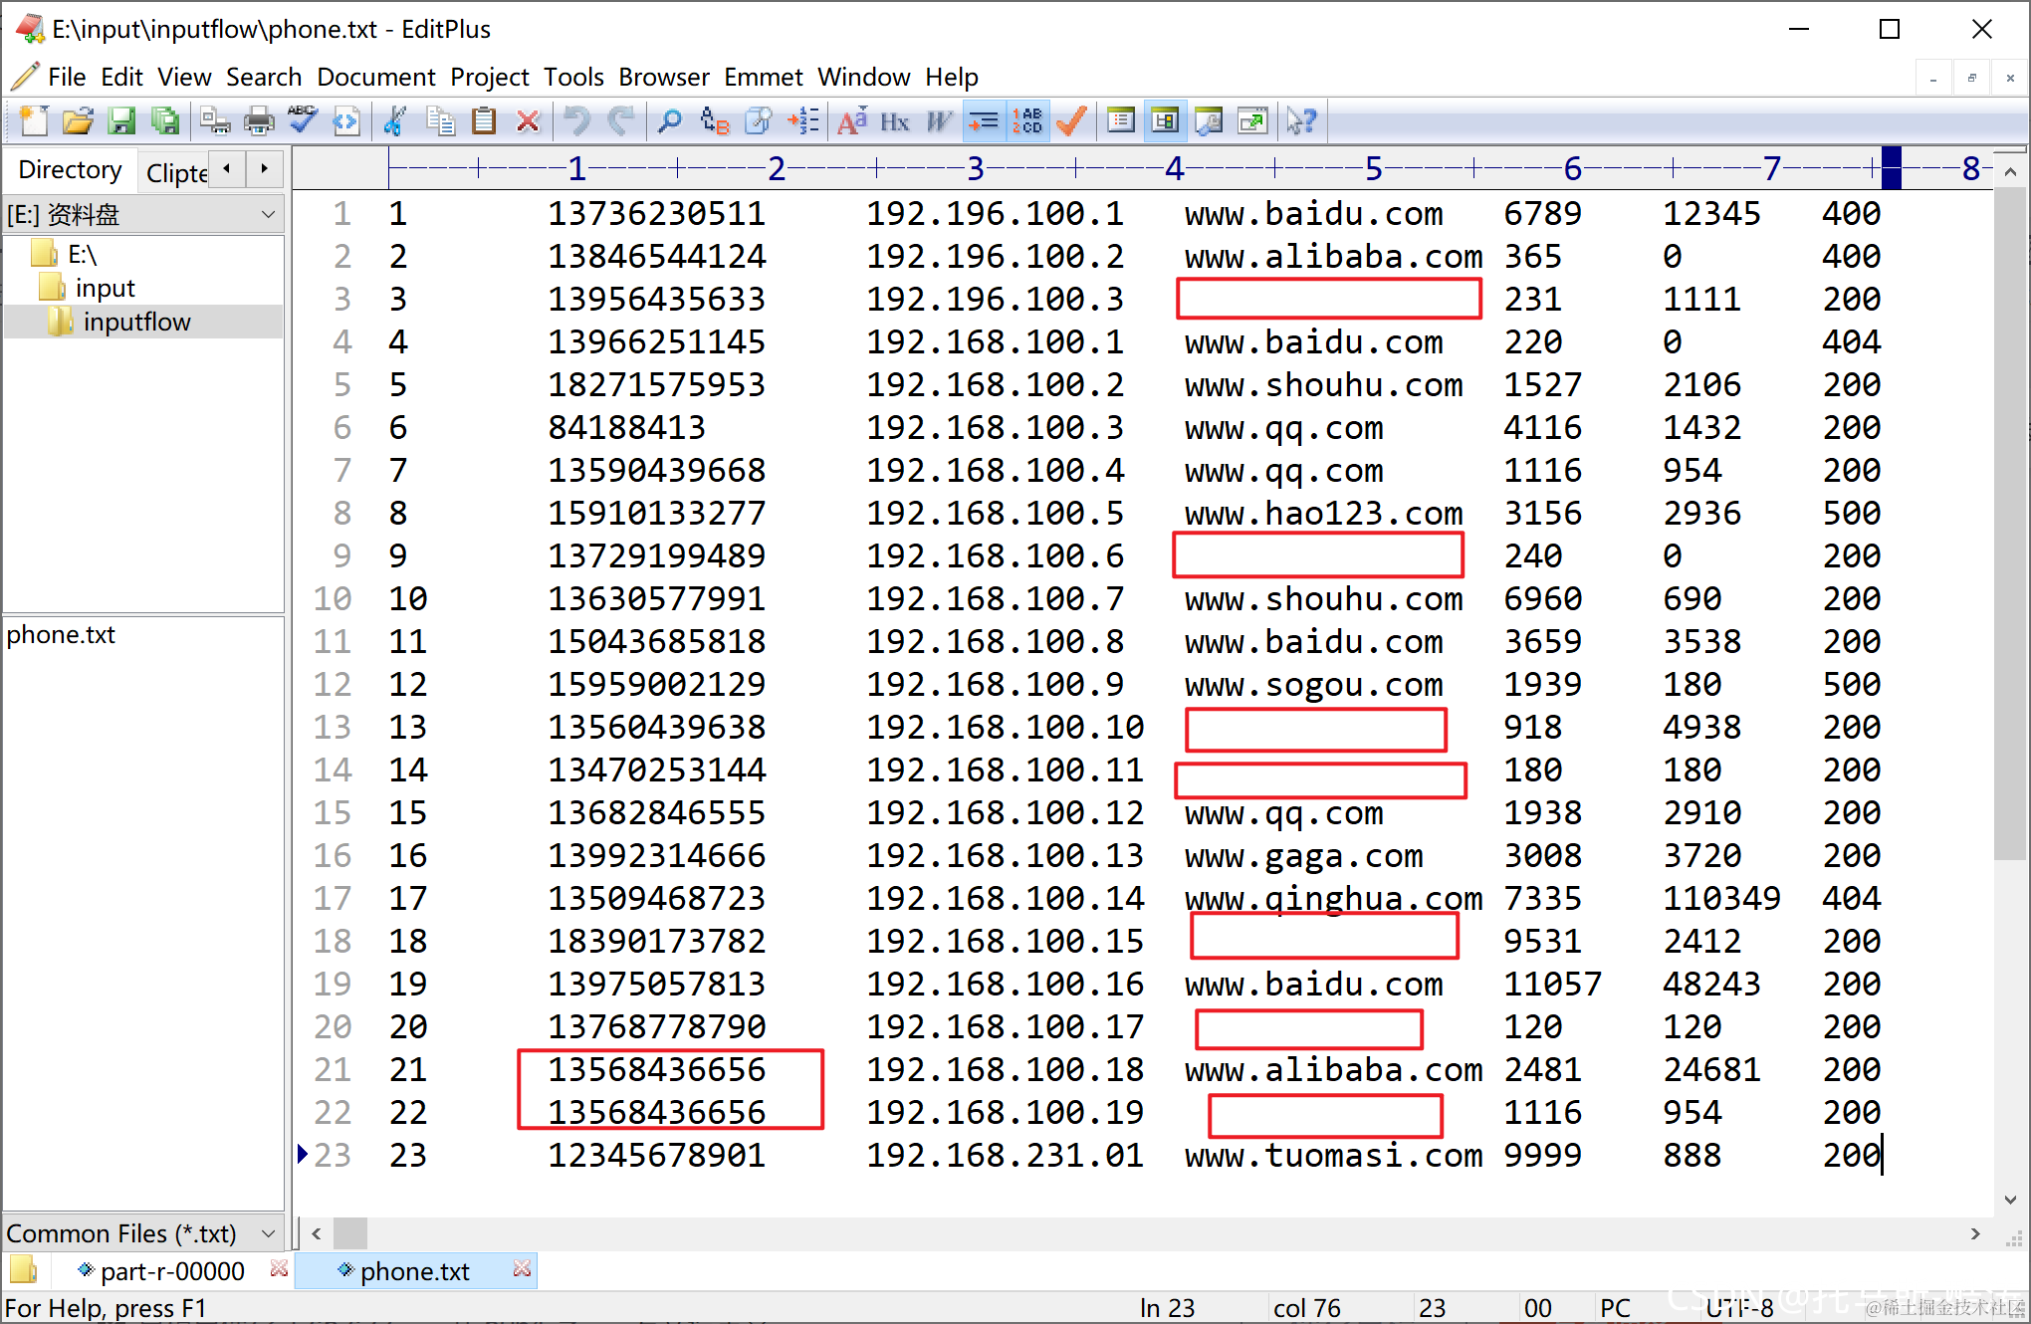2031x1324 pixels.
Task: Click the Print icon in the toolbar
Action: 259,121
